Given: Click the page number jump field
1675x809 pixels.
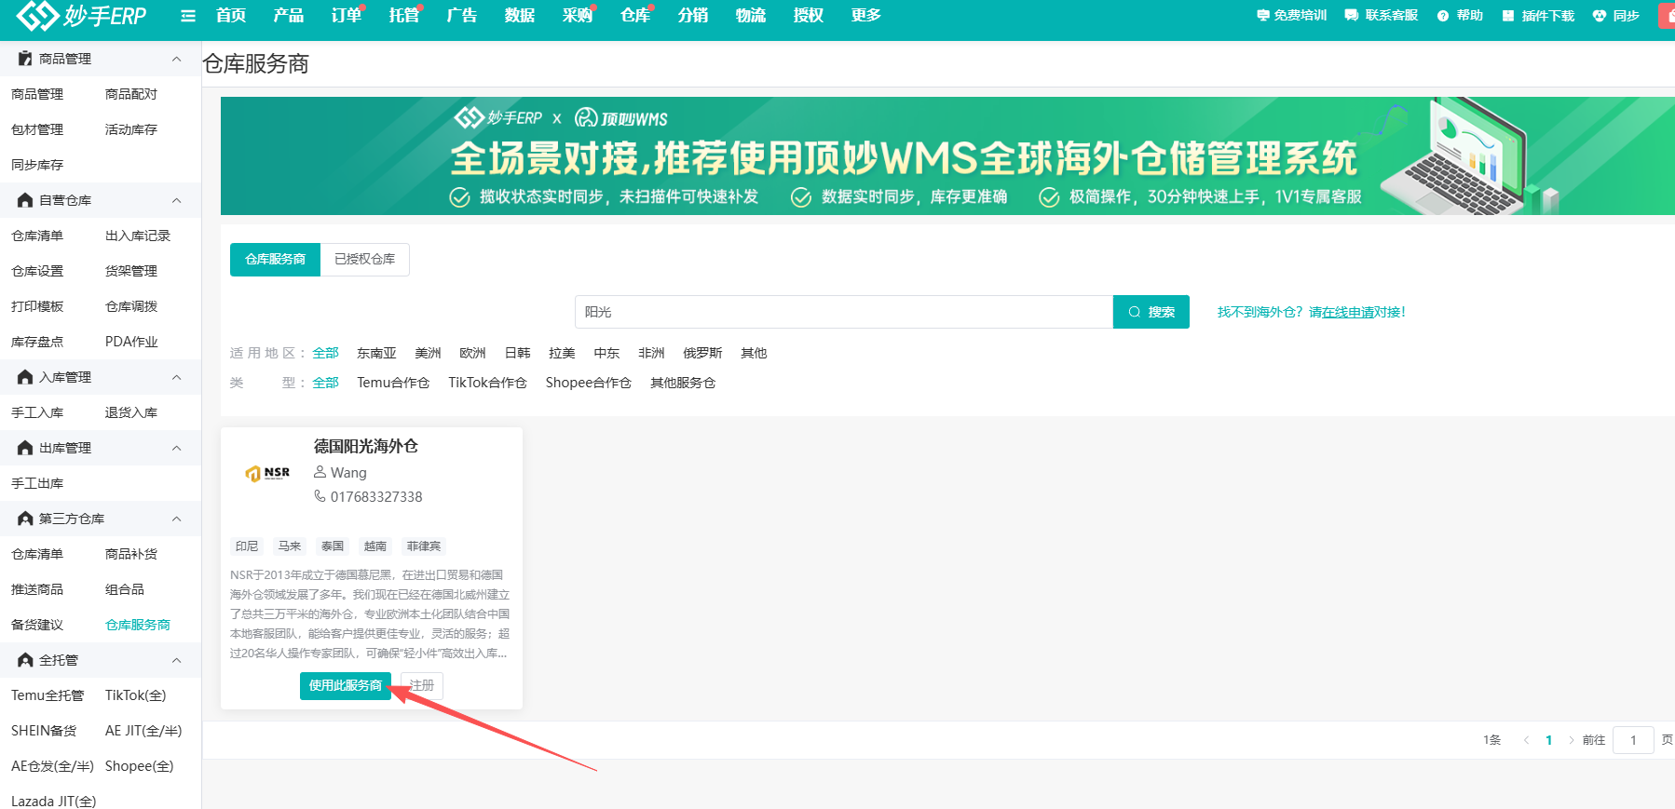Looking at the screenshot, I should (1633, 740).
